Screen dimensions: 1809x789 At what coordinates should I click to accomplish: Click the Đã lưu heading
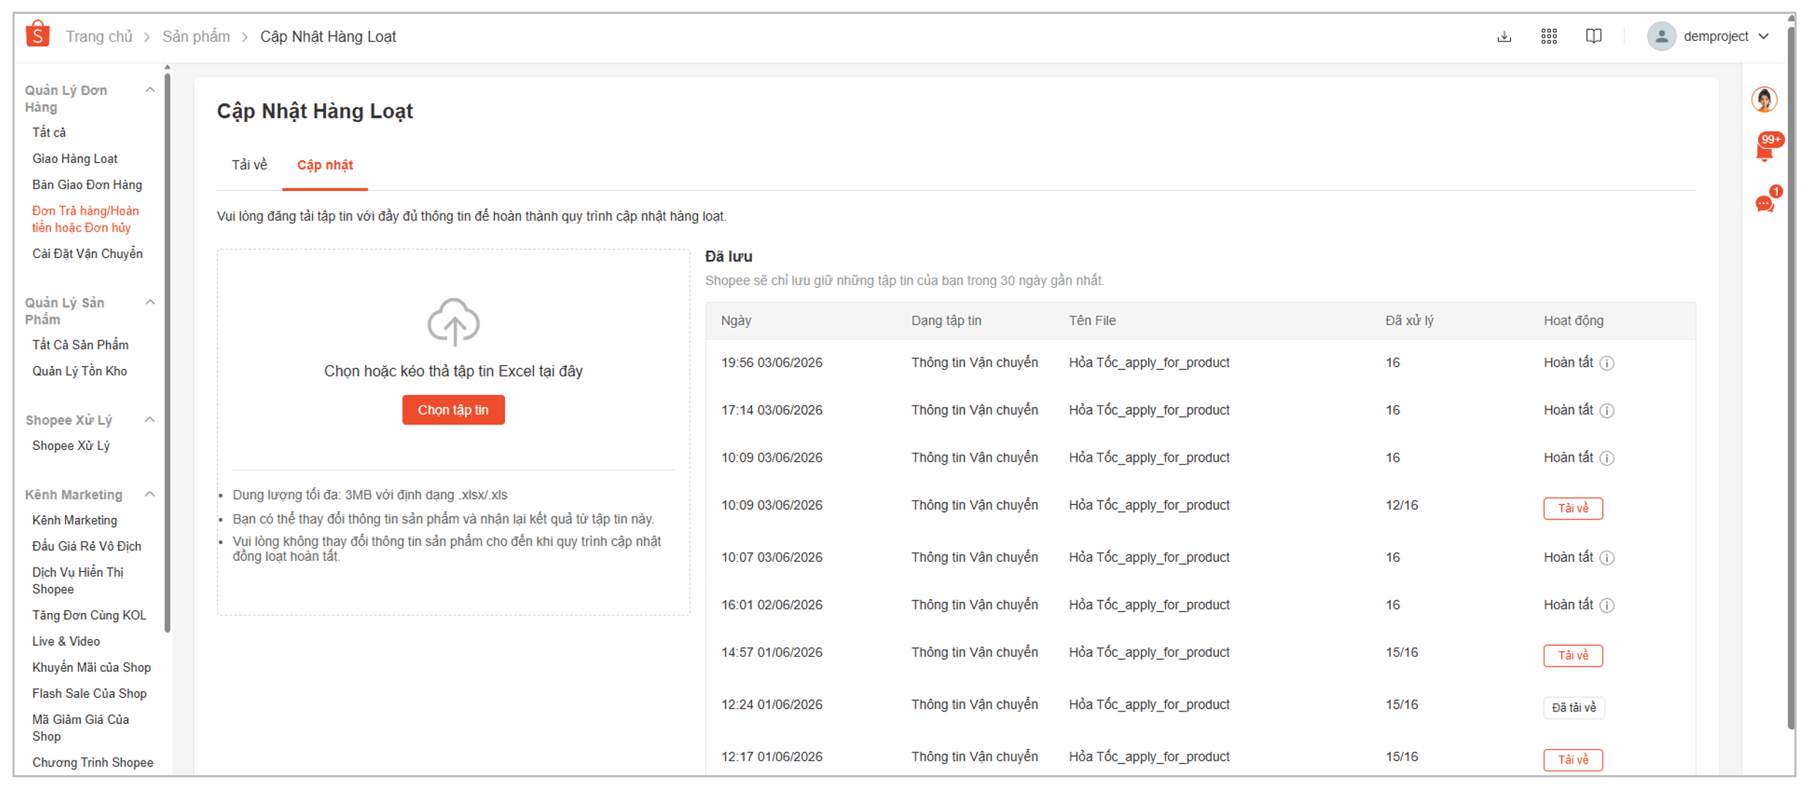pos(729,256)
